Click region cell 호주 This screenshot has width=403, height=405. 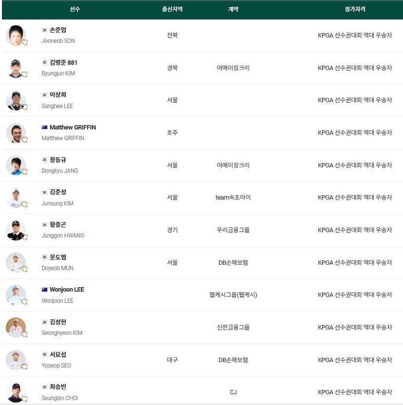point(172,133)
